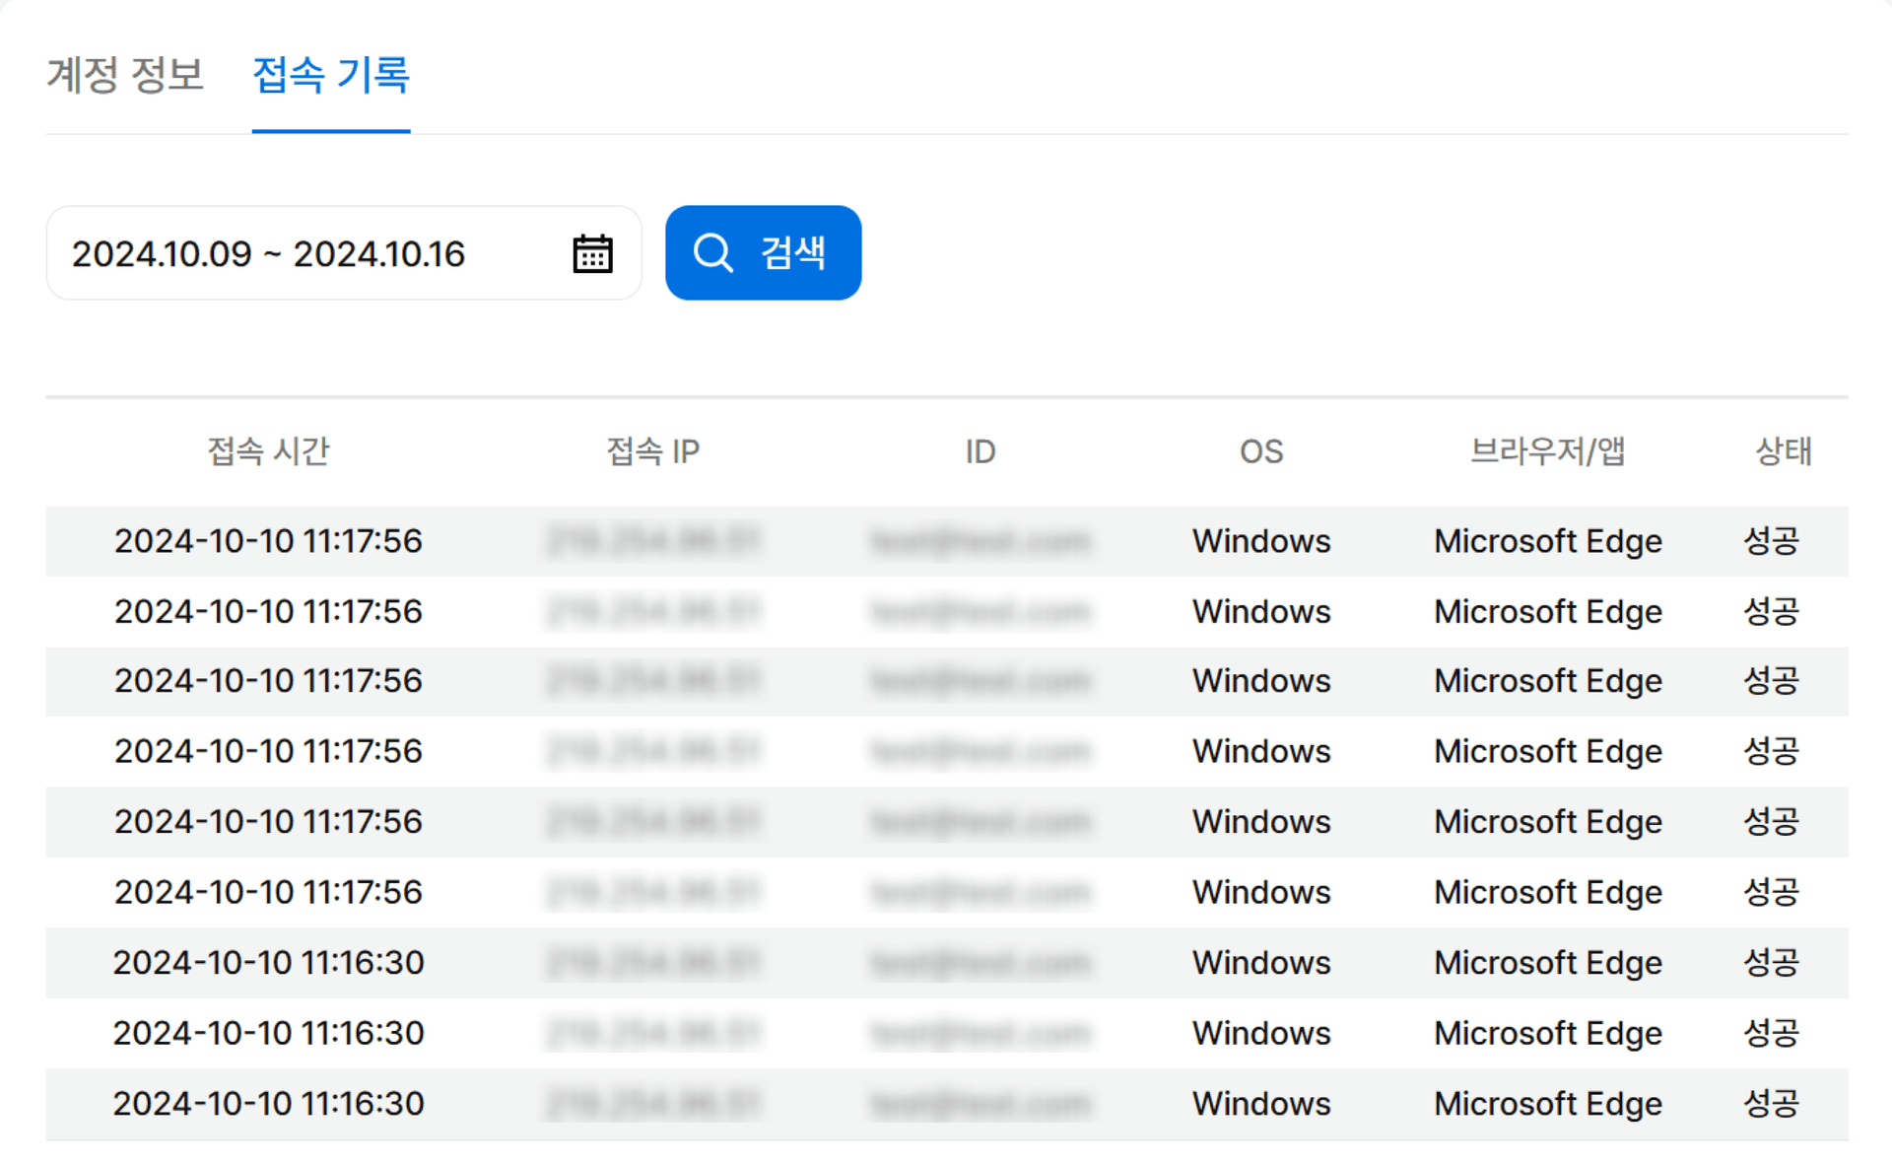This screenshot has width=1892, height=1165.
Task: Open the calendar date picker icon
Action: [592, 253]
